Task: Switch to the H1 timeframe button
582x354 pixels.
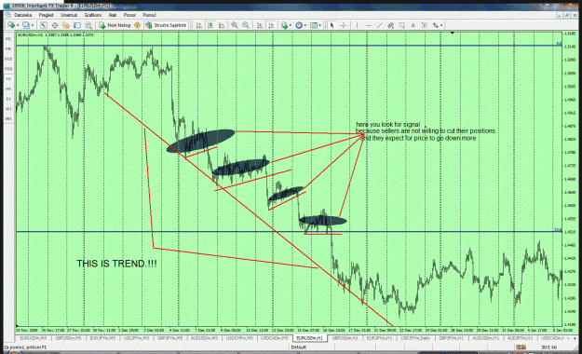Action: (x=8, y=79)
